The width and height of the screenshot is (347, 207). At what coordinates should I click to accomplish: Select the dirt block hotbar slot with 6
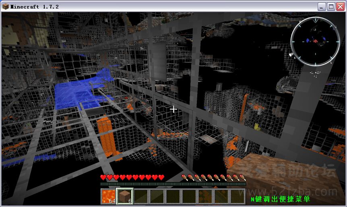(125, 196)
